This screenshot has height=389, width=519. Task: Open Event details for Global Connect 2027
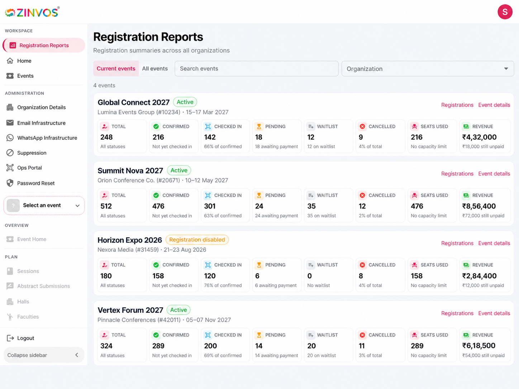(494, 105)
